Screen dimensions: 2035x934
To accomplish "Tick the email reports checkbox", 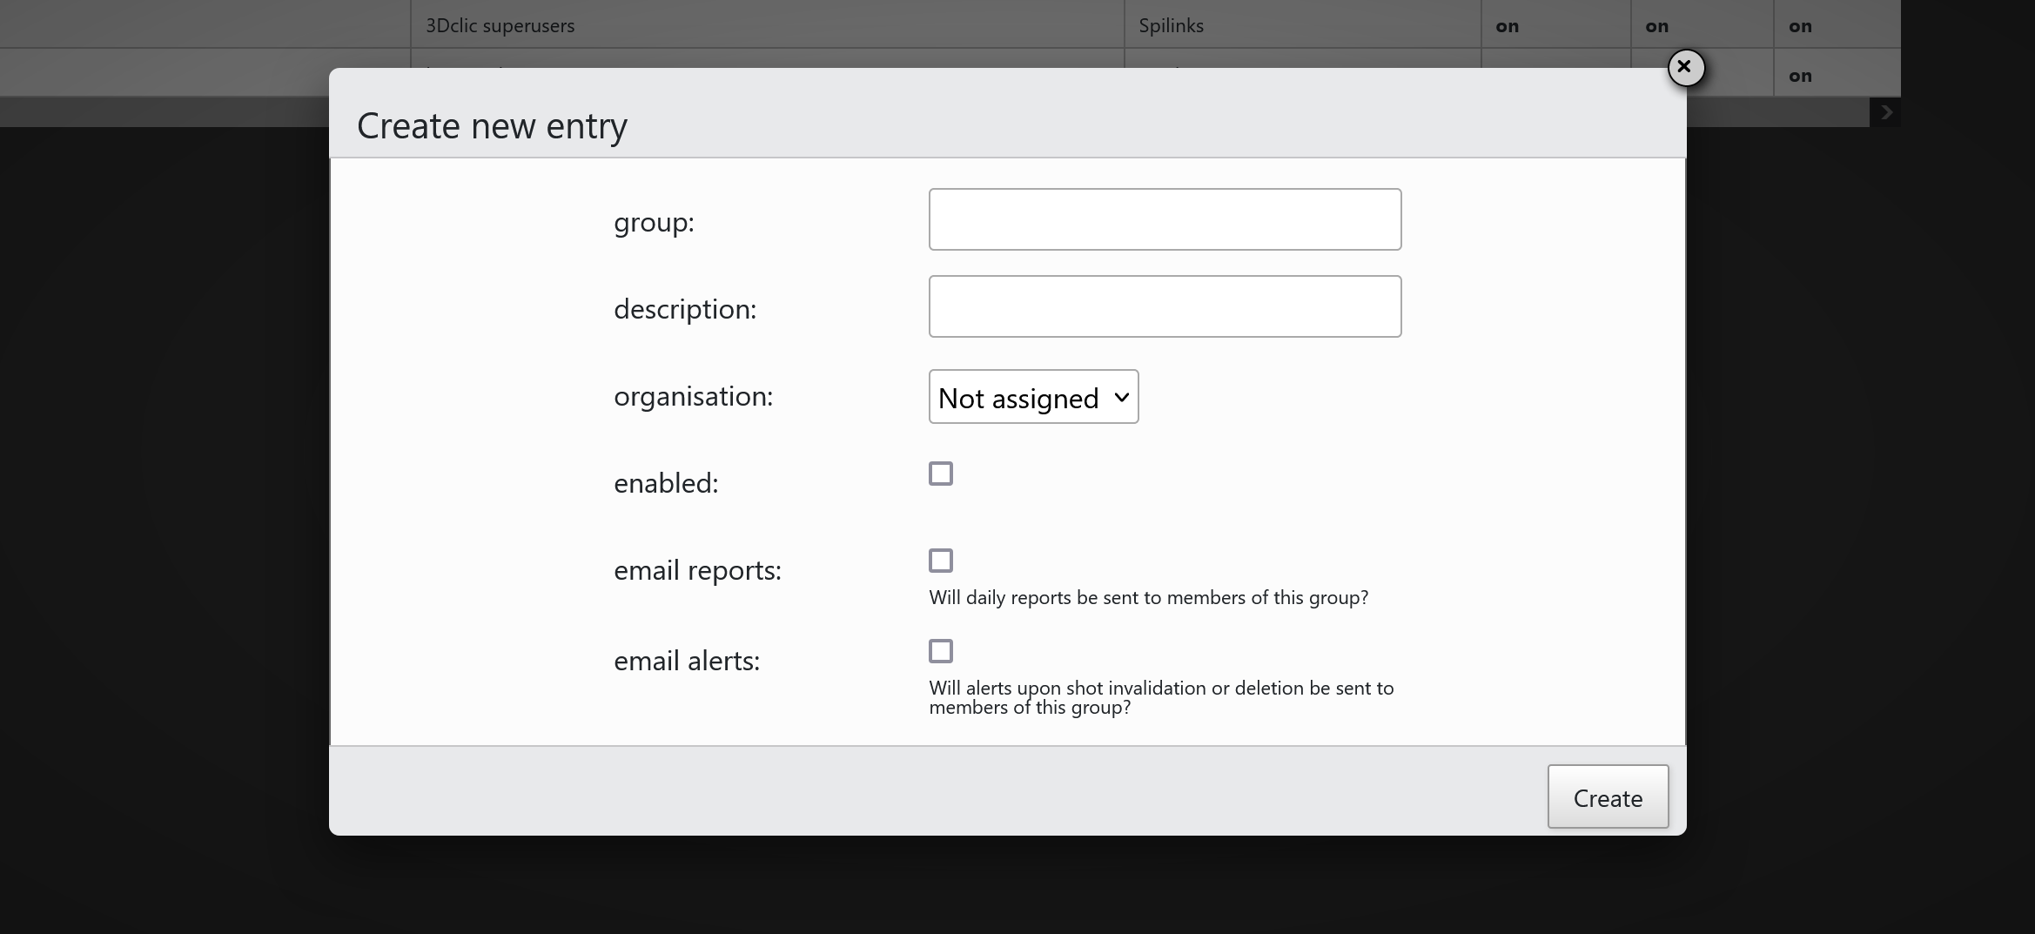I will (940, 561).
